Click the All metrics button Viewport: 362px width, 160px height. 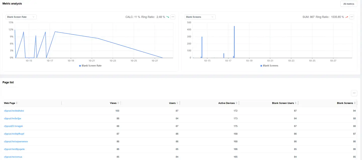pyautogui.click(x=348, y=4)
